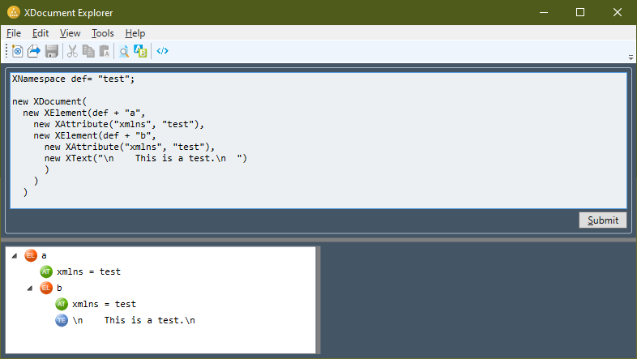
Task: Click the "XNamespace def= "test";" code line
Action: coord(73,79)
